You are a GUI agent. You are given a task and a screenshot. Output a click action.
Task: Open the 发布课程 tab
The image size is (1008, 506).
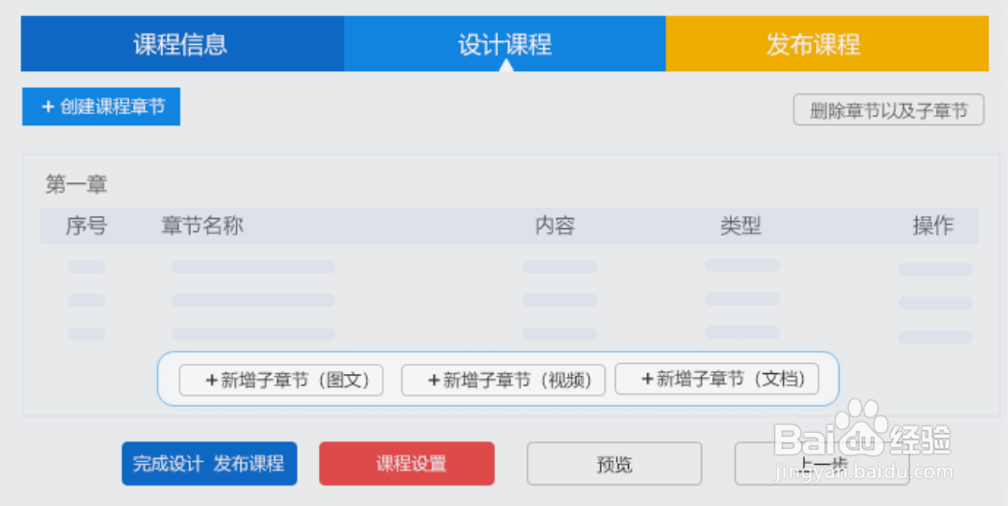pos(827,44)
